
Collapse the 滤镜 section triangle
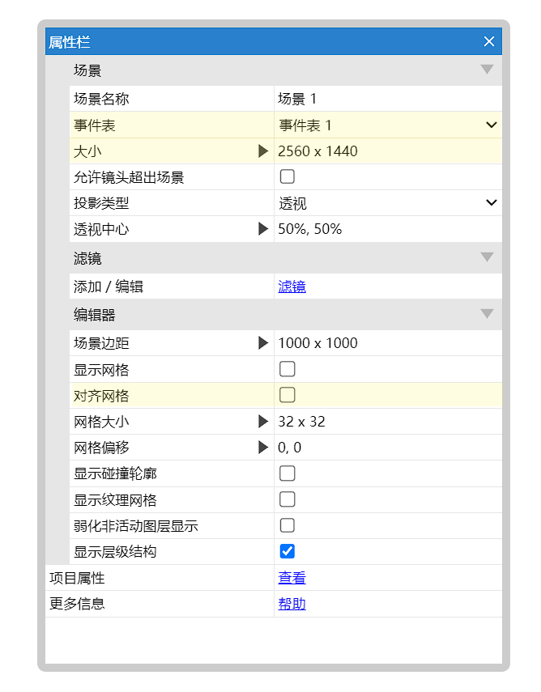pos(487,258)
